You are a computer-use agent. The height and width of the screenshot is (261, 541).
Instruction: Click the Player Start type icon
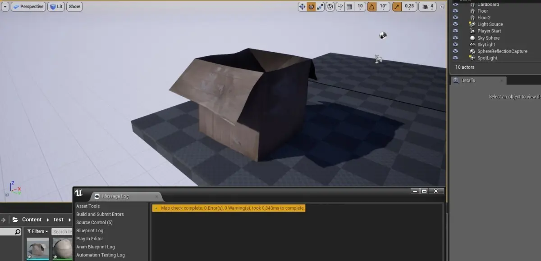(472, 31)
